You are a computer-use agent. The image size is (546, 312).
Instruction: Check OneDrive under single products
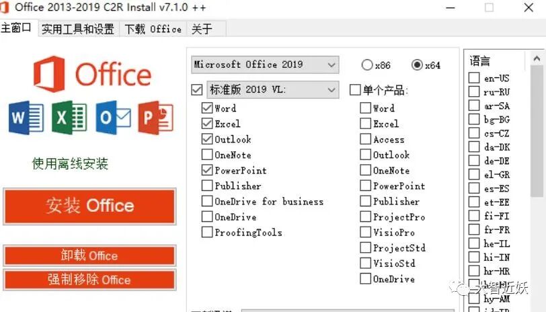pyautogui.click(x=365, y=278)
